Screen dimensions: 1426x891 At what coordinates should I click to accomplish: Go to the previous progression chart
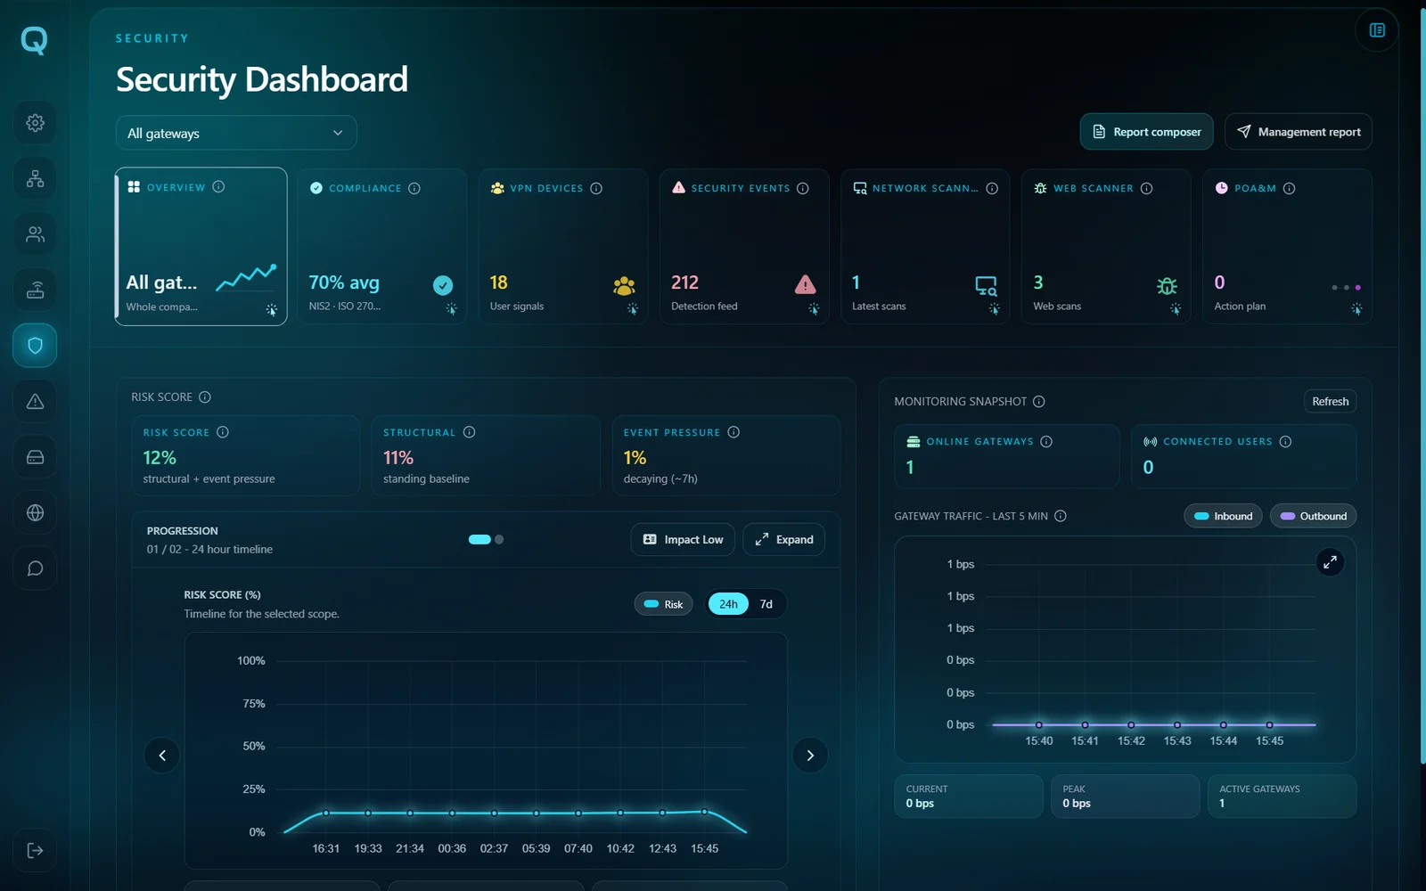162,756
